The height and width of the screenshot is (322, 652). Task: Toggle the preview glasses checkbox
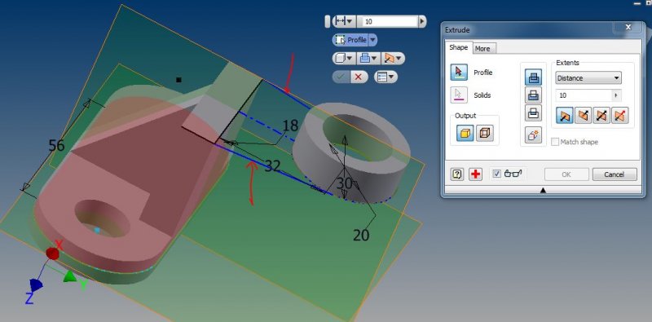coord(496,174)
